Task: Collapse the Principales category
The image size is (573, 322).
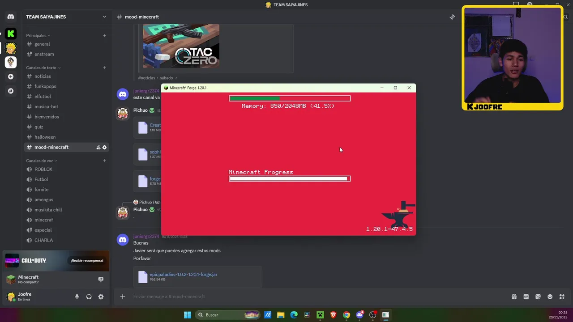Action: [x=38, y=35]
